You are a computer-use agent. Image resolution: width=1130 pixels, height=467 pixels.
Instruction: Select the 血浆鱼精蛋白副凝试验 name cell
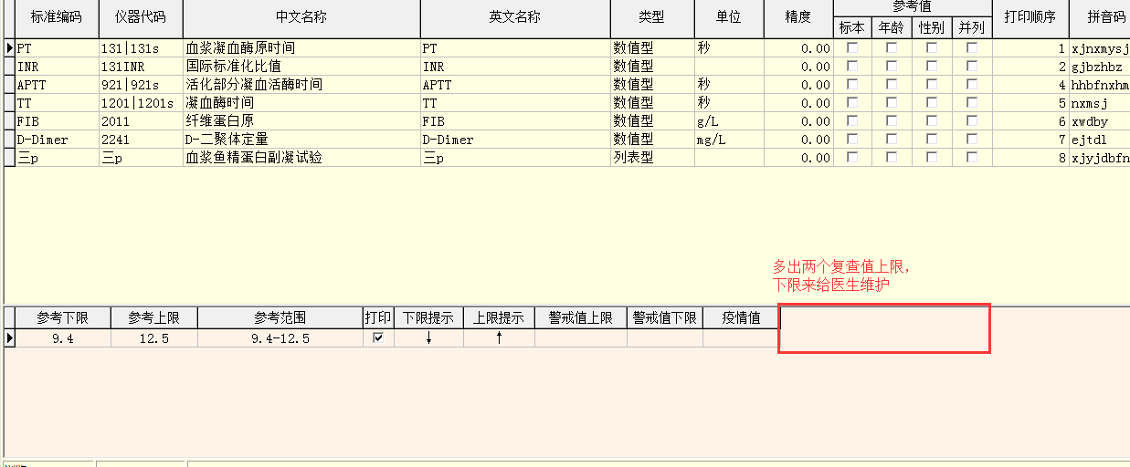coord(301,157)
